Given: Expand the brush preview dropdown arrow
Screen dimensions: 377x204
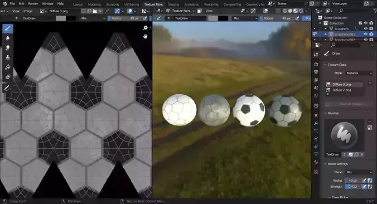Looking at the screenshot, I should [x=370, y=122].
